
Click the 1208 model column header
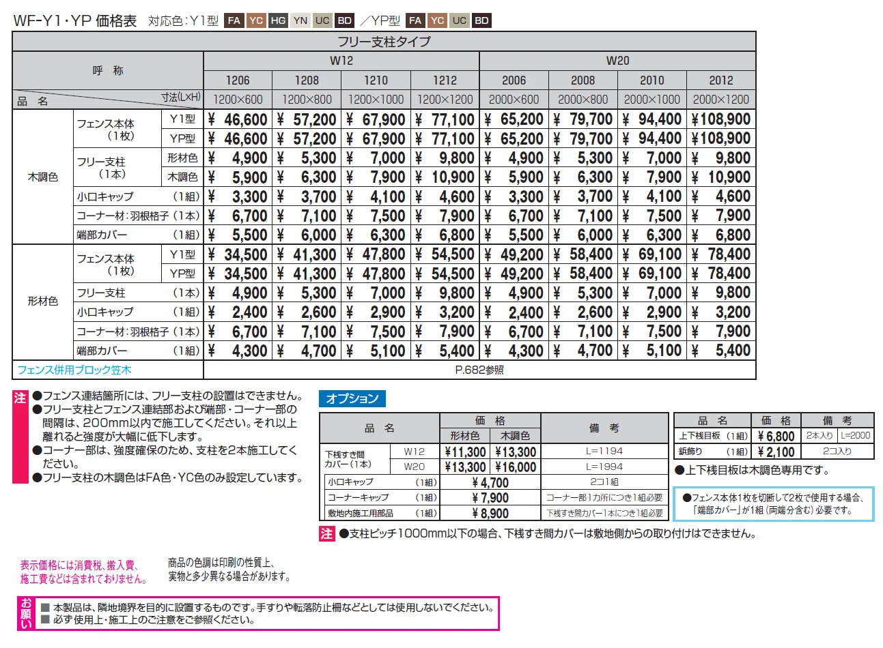tap(307, 80)
